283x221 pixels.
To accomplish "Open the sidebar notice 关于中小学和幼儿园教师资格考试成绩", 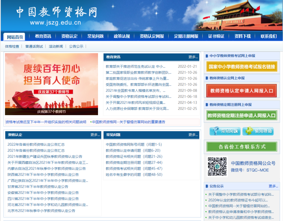I will pos(241,217).
